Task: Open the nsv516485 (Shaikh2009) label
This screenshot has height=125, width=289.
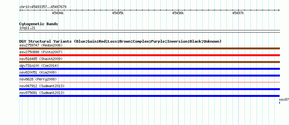Action: tap(41, 59)
